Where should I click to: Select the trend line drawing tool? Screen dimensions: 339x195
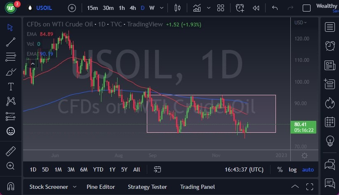pos(11,42)
